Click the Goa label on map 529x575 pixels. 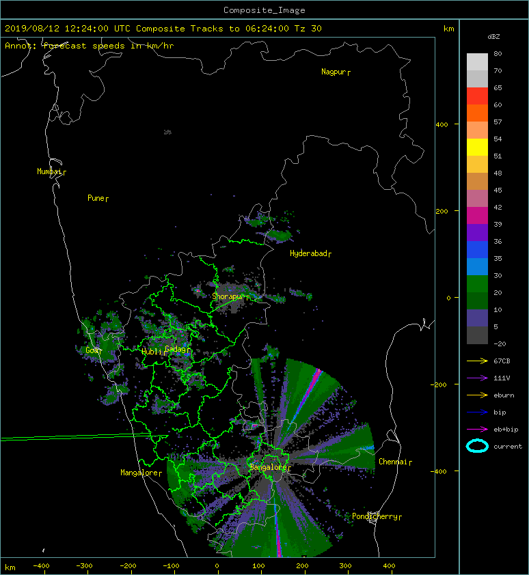(x=92, y=350)
